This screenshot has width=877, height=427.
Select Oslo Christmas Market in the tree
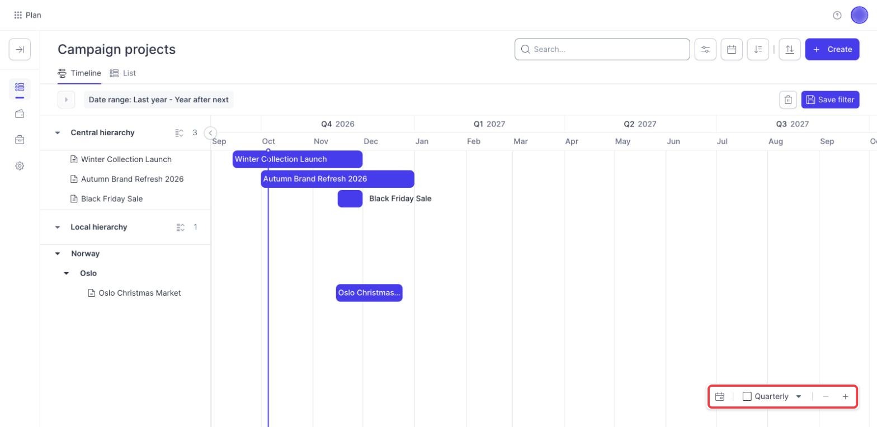140,293
